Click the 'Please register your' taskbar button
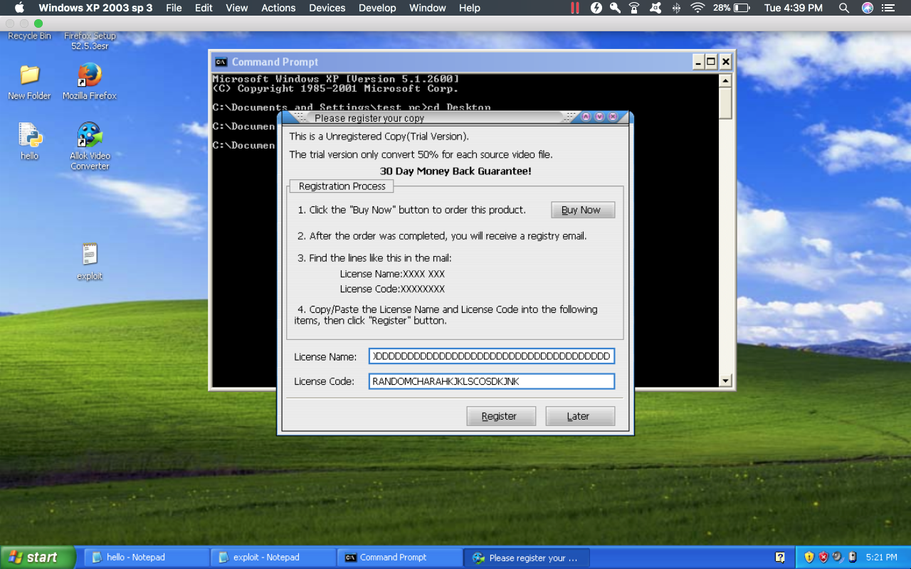911x569 pixels. (x=527, y=558)
